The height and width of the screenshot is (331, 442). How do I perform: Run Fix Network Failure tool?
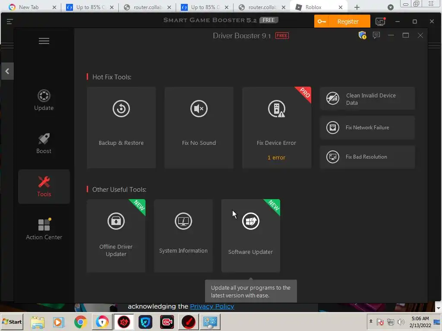click(367, 128)
